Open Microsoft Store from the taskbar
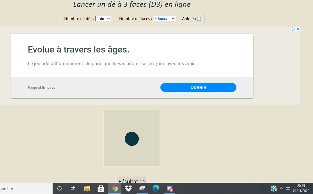This screenshot has width=313, height=194. tap(101, 188)
